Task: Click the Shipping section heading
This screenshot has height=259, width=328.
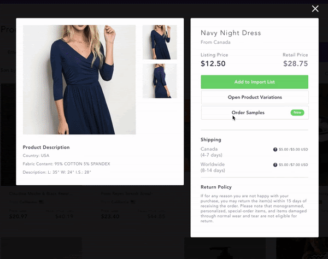Action: [211, 139]
